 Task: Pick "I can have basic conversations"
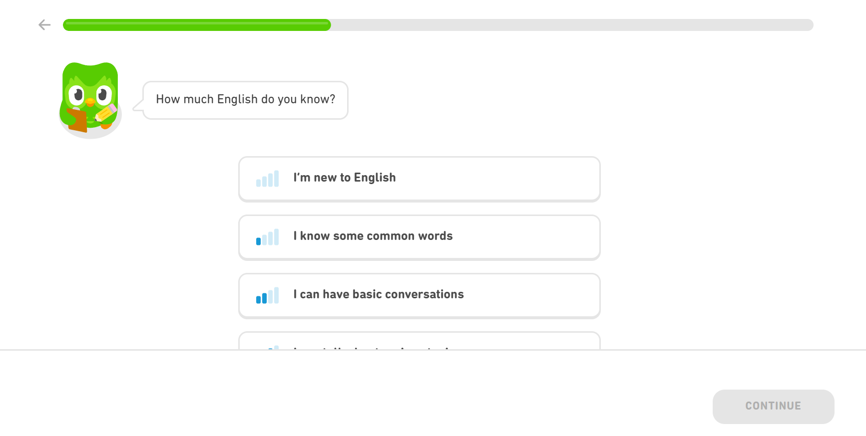[x=419, y=295]
